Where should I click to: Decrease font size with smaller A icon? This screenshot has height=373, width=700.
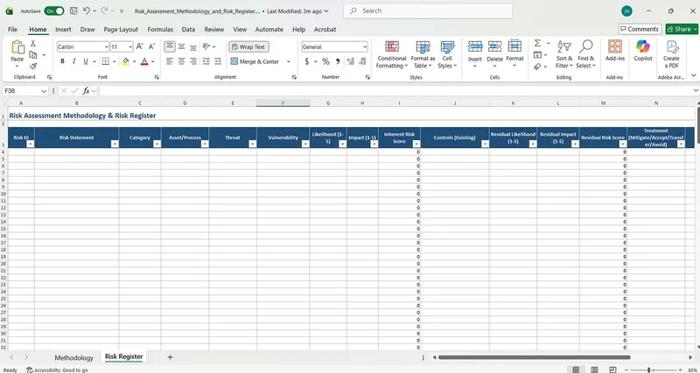151,46
